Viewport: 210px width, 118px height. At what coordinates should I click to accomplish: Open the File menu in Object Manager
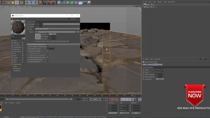point(146,2)
